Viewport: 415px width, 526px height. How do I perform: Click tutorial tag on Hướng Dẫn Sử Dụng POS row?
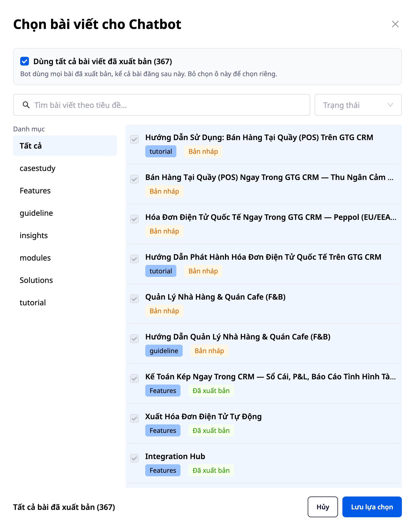(161, 151)
